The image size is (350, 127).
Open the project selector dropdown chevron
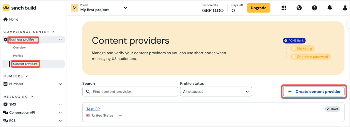click(125, 8)
